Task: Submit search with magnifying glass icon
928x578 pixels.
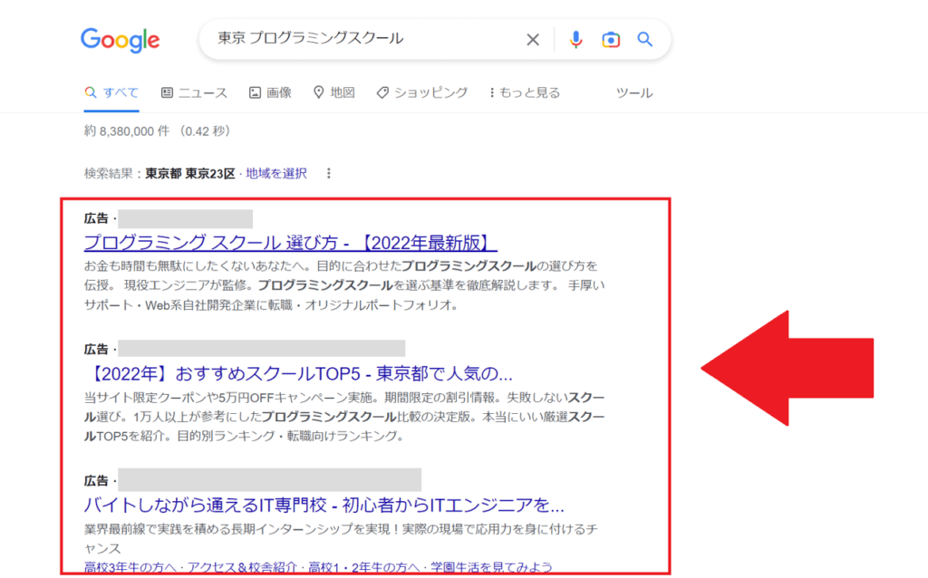Action: click(644, 40)
